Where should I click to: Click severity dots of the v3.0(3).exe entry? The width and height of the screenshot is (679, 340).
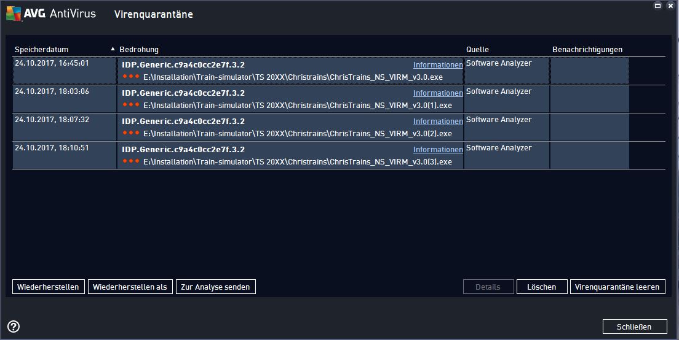[131, 161]
